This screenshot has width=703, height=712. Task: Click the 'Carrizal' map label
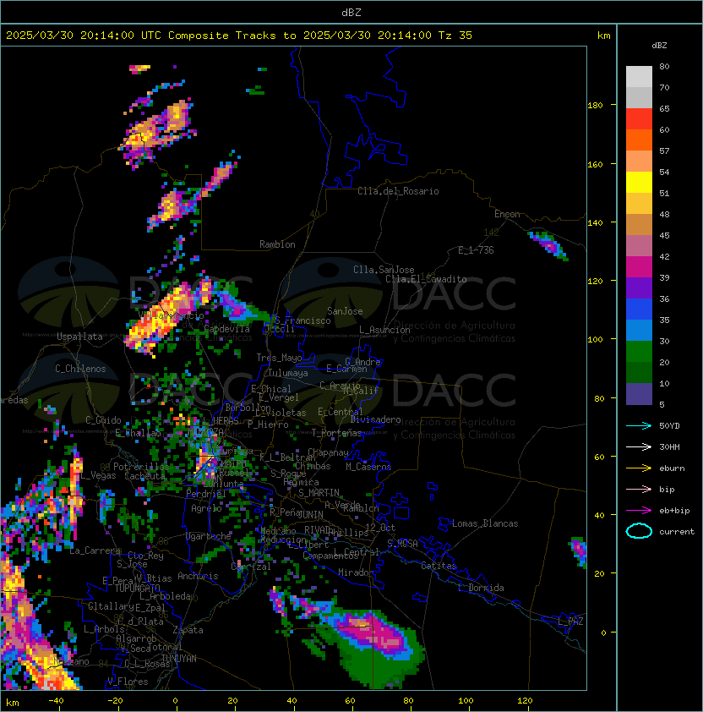251,567
